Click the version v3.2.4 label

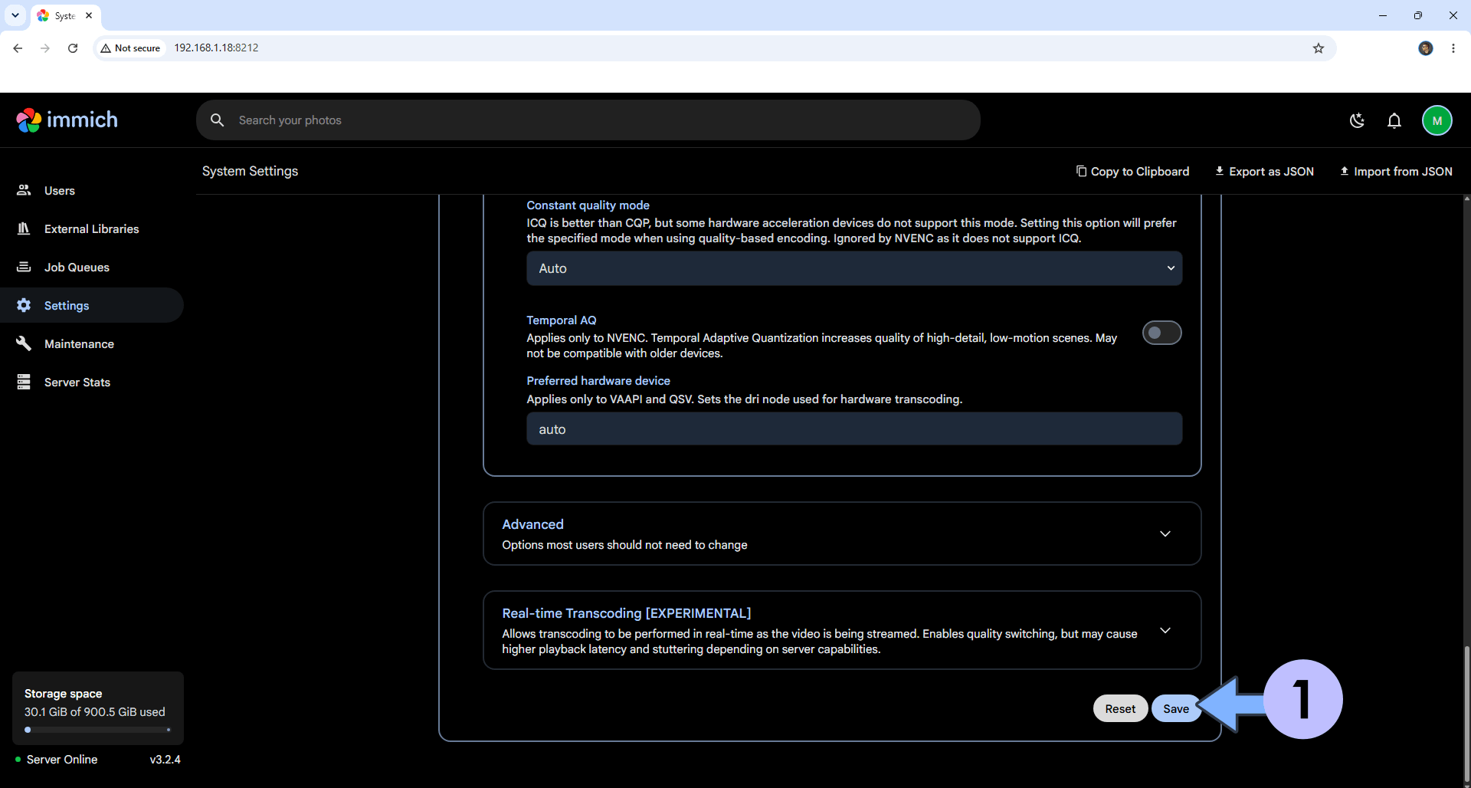(165, 760)
